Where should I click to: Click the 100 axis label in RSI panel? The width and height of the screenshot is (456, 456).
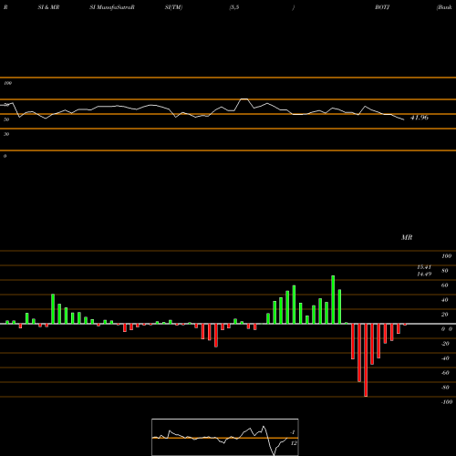(8, 83)
